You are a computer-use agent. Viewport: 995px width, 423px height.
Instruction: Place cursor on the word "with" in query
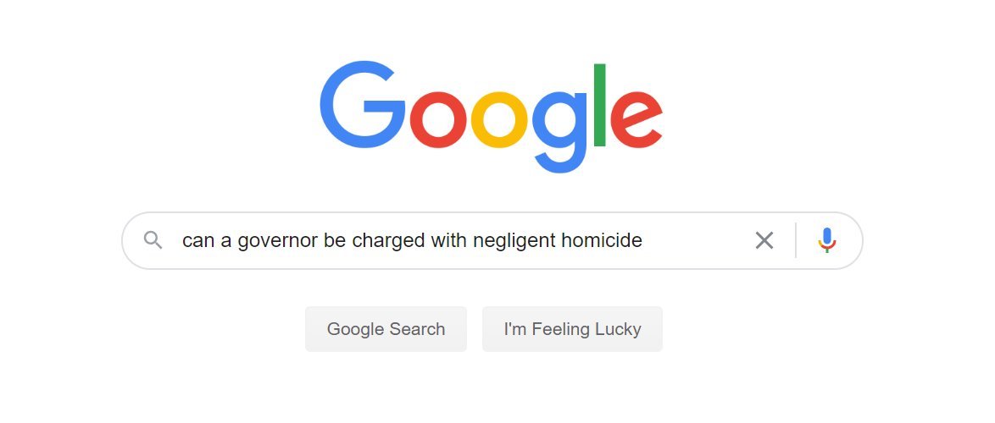pos(449,240)
